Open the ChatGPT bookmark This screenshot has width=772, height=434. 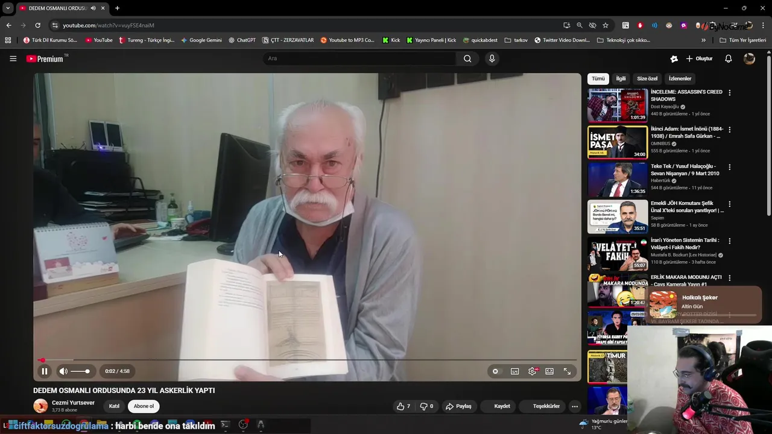click(242, 40)
